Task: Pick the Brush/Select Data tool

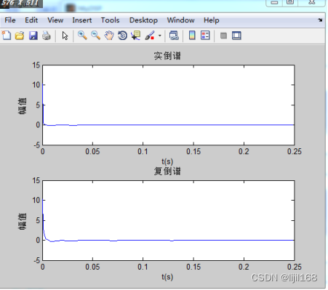Action: coord(150,36)
